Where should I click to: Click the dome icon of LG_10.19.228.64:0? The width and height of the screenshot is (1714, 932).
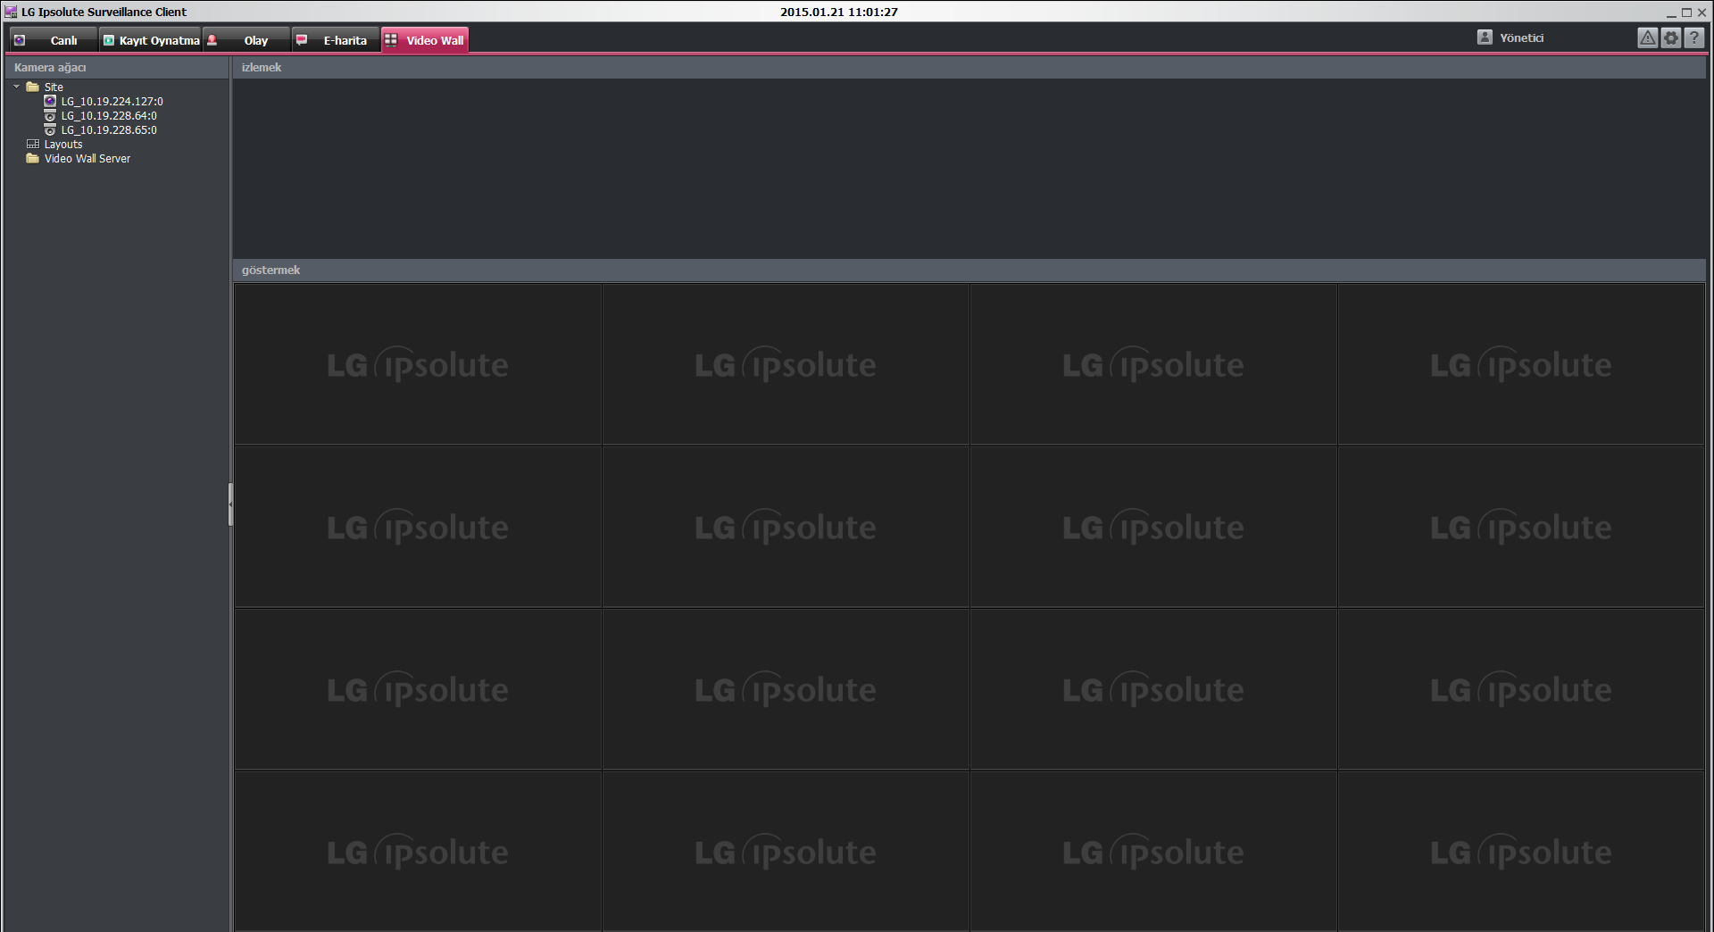point(50,115)
